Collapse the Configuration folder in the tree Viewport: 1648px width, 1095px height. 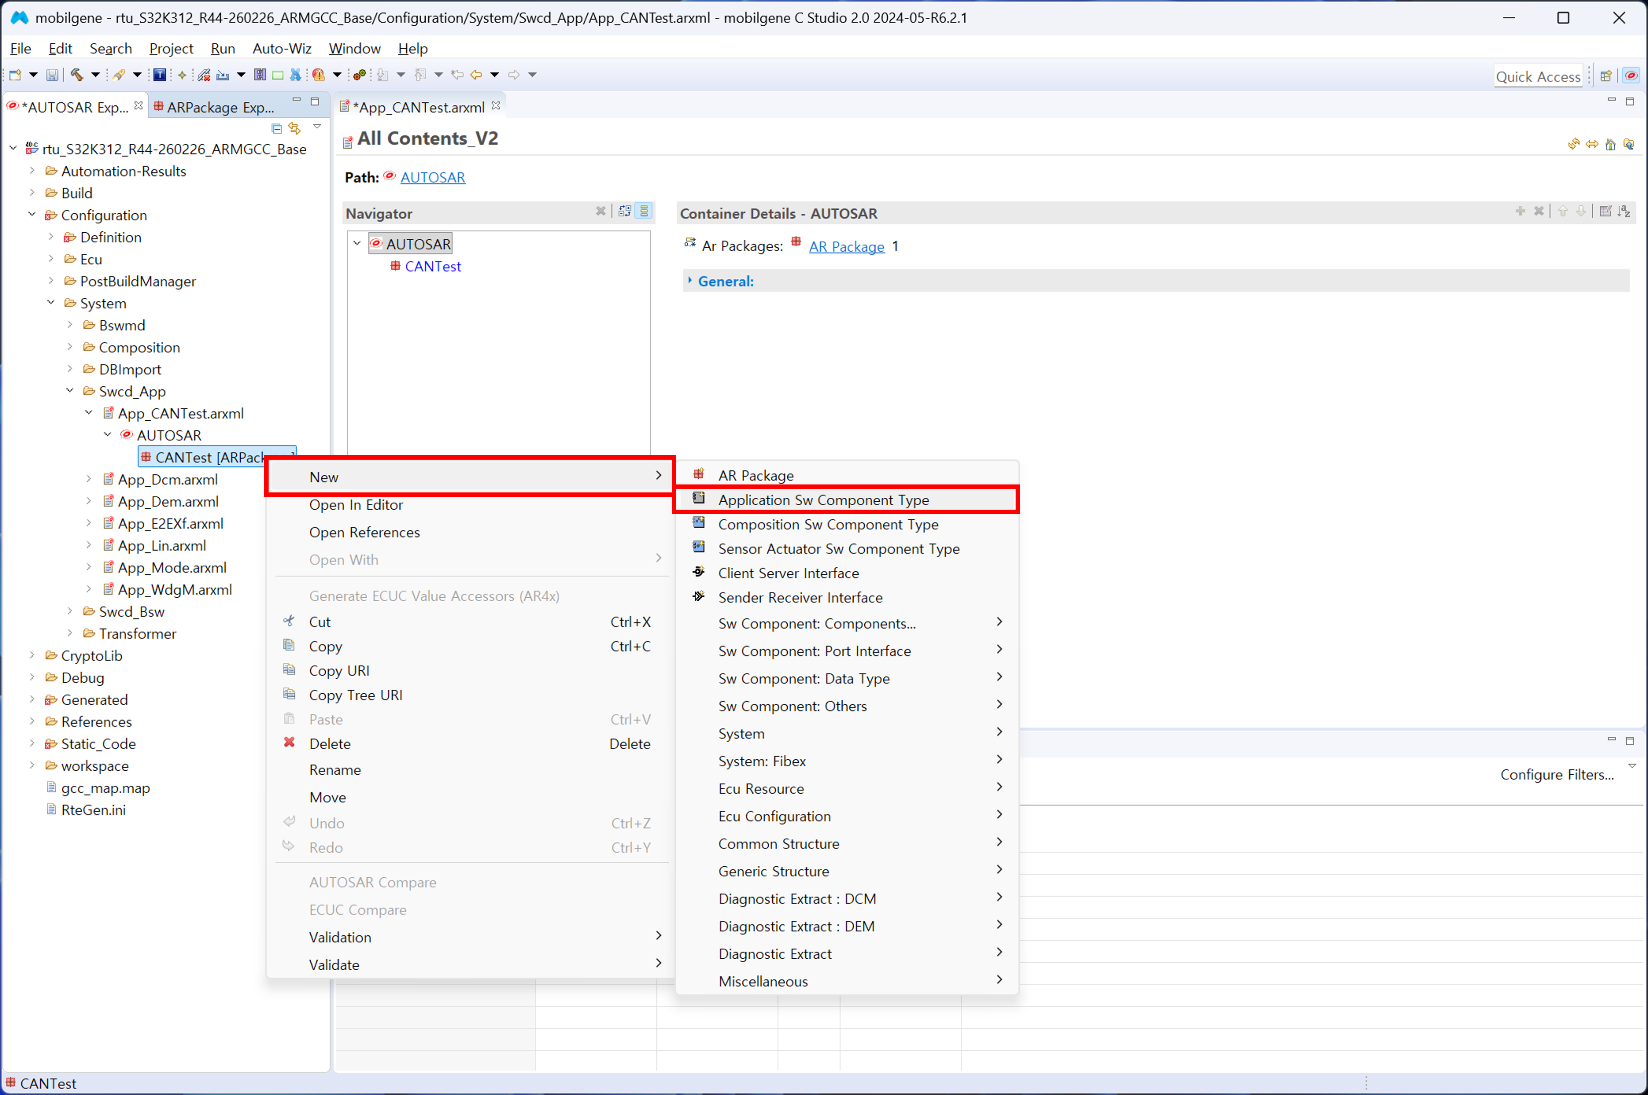click(32, 215)
